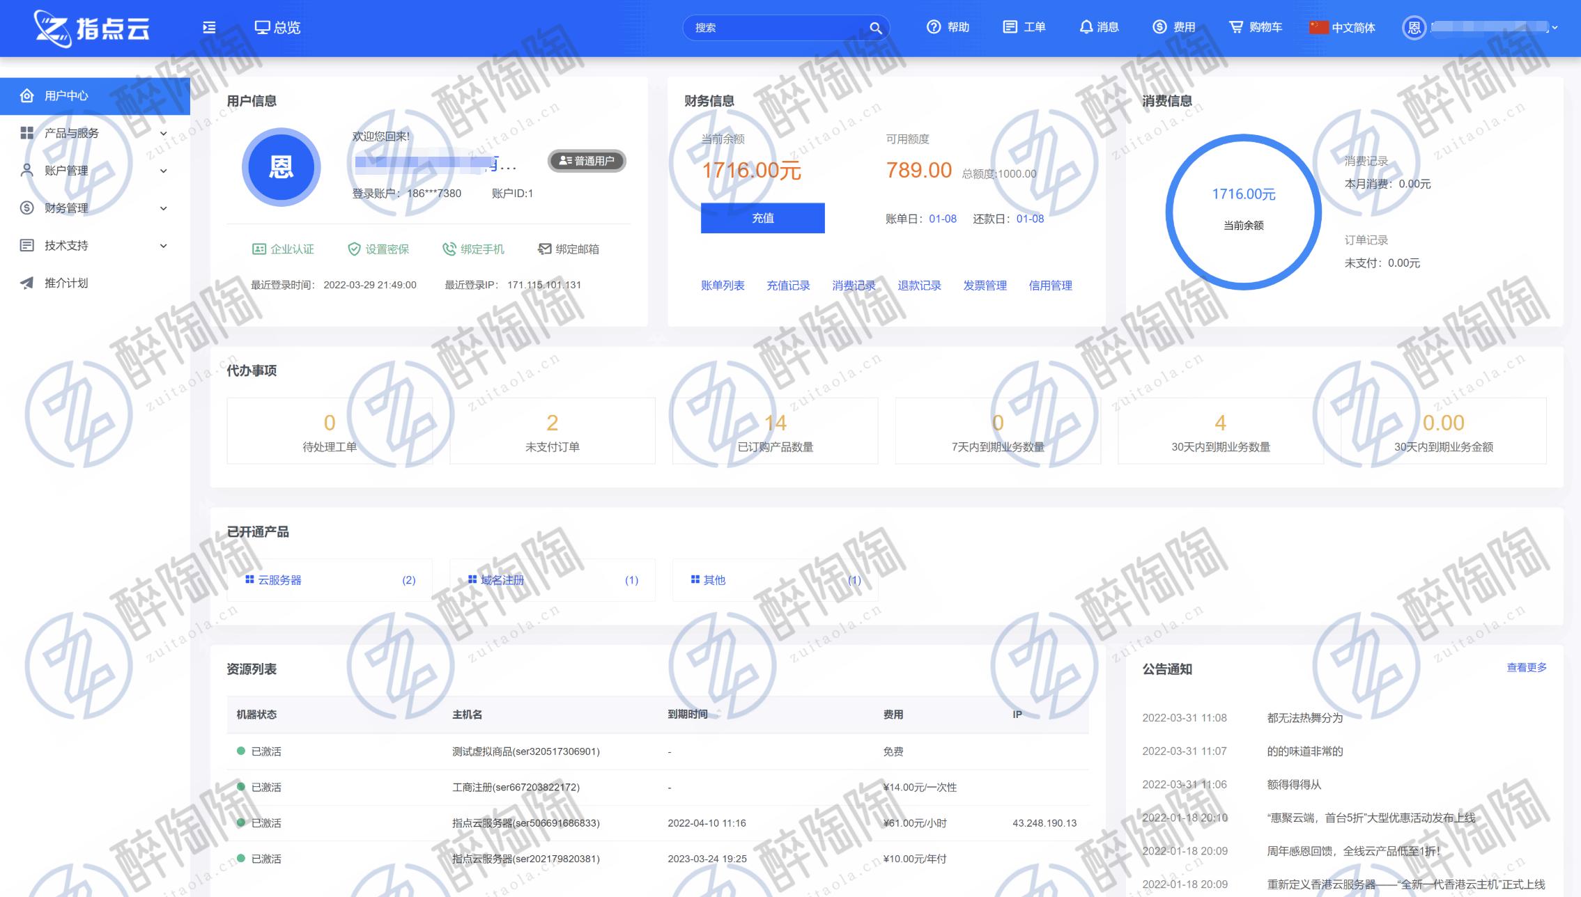Click the 绑定手机 phone icon
This screenshot has width=1581, height=897.
pyautogui.click(x=449, y=249)
